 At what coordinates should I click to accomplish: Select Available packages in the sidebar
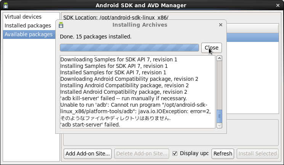29,34
